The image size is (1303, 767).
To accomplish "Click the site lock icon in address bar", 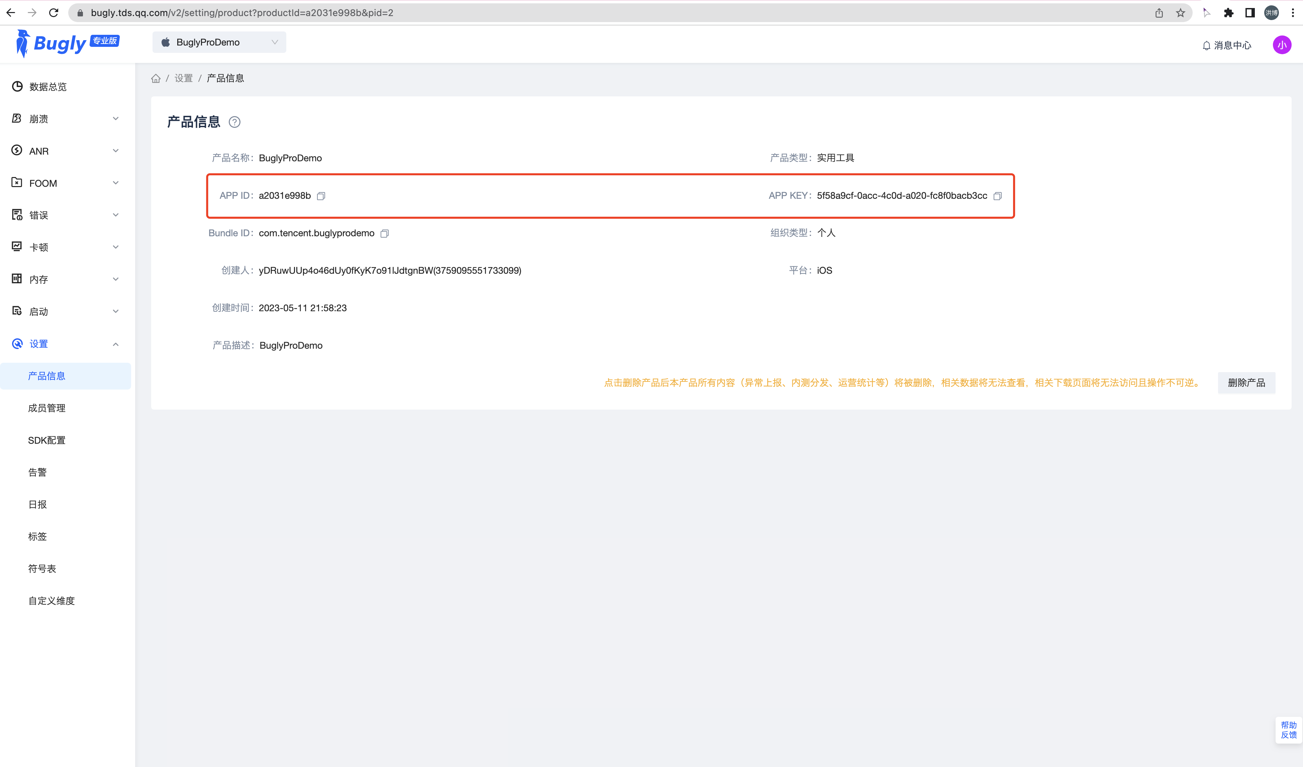I will [80, 13].
